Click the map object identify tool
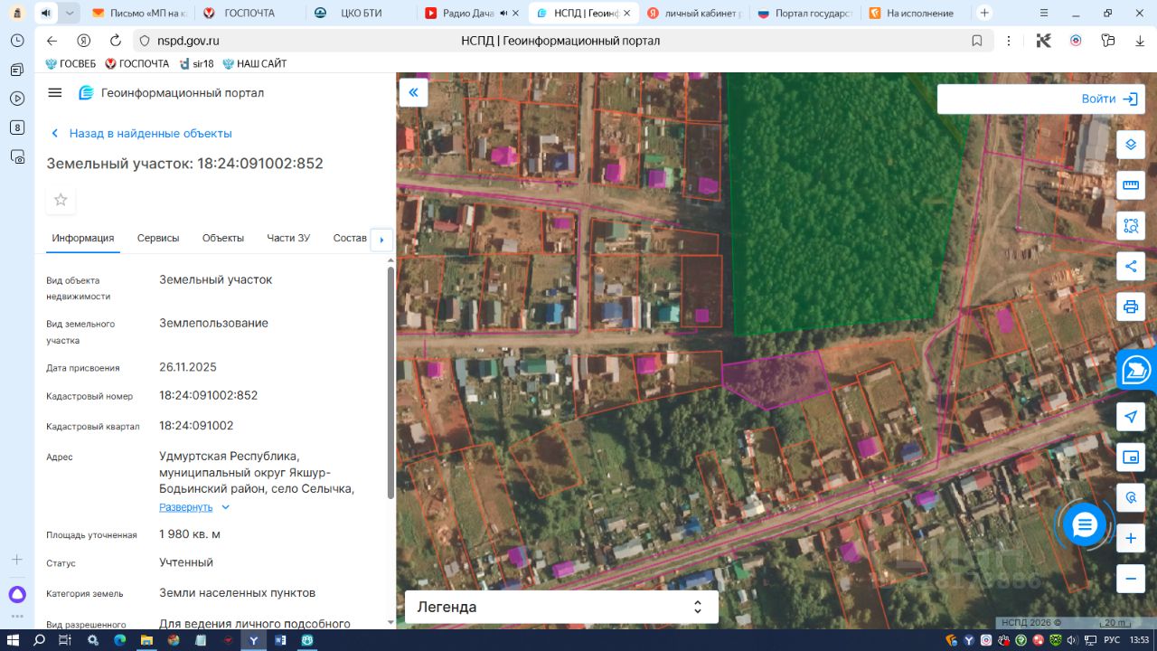 tap(1131, 497)
